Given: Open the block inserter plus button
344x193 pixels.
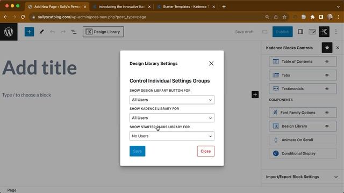Looking at the screenshot, I should (x=29, y=32).
